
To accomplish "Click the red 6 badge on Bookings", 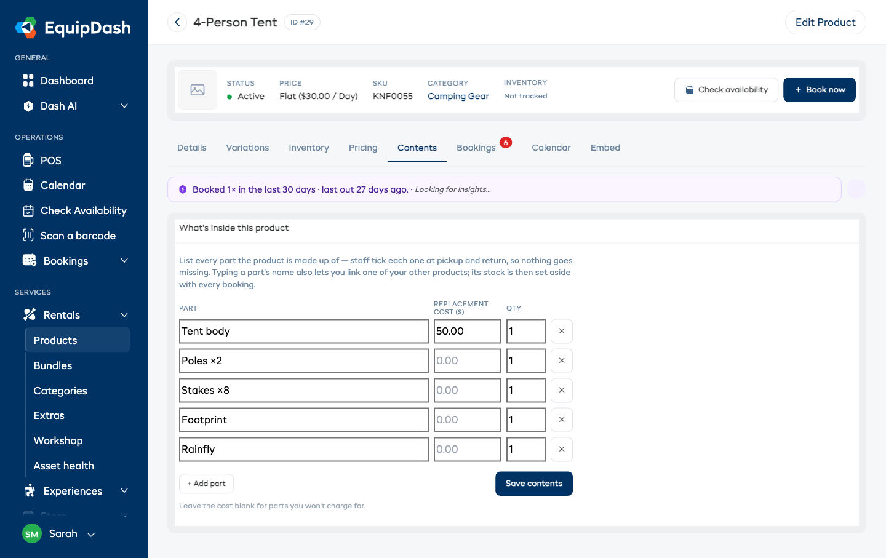I will (x=506, y=143).
